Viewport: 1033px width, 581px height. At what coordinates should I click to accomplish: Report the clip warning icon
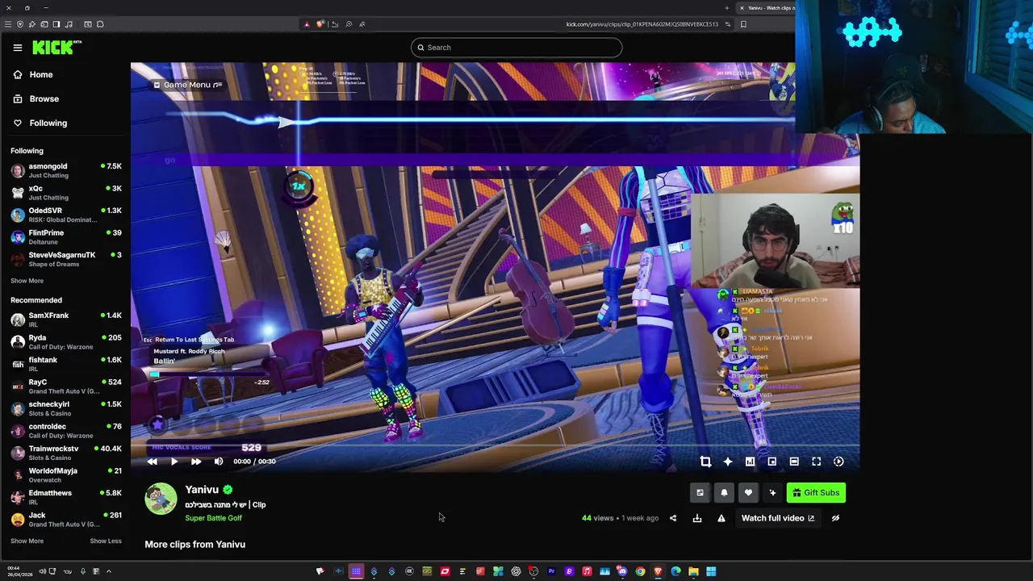pyautogui.click(x=721, y=518)
